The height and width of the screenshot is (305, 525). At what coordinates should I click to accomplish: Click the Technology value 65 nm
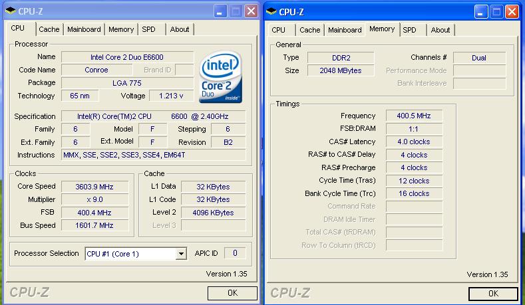pyautogui.click(x=80, y=96)
